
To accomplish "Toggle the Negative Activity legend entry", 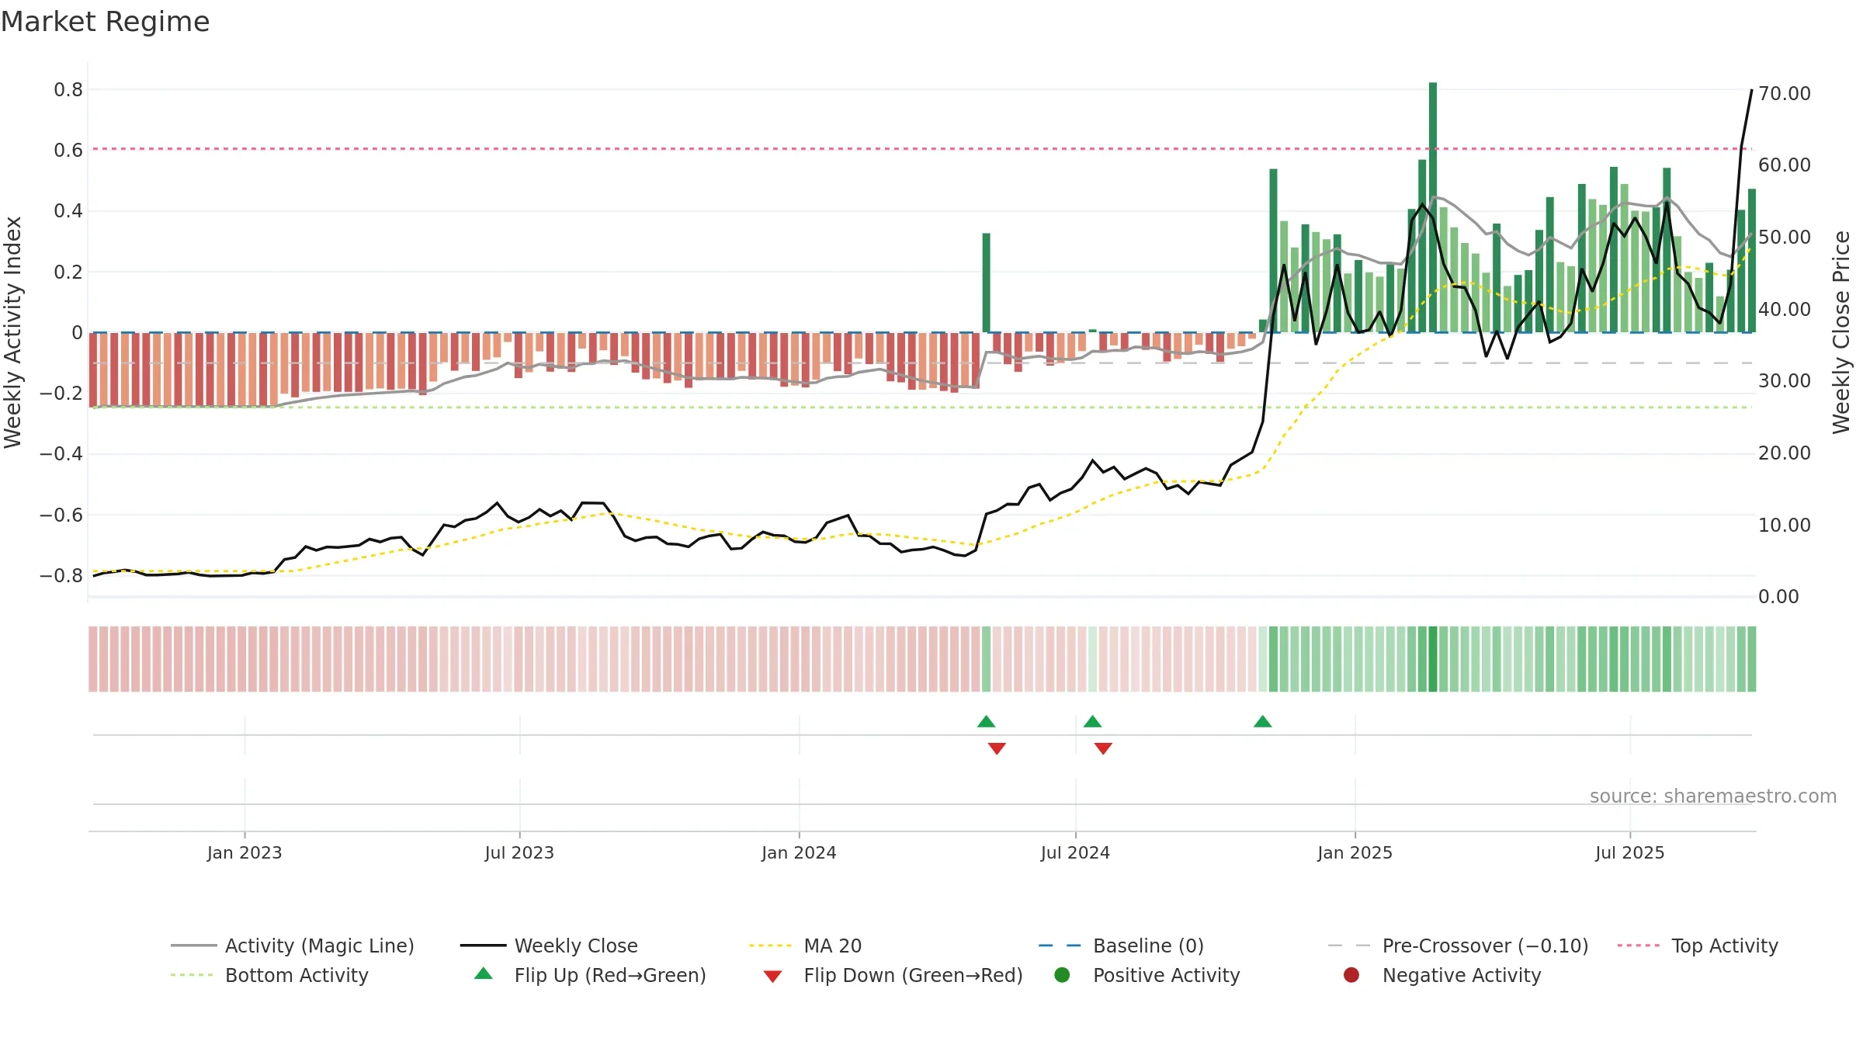I will coord(1441,975).
